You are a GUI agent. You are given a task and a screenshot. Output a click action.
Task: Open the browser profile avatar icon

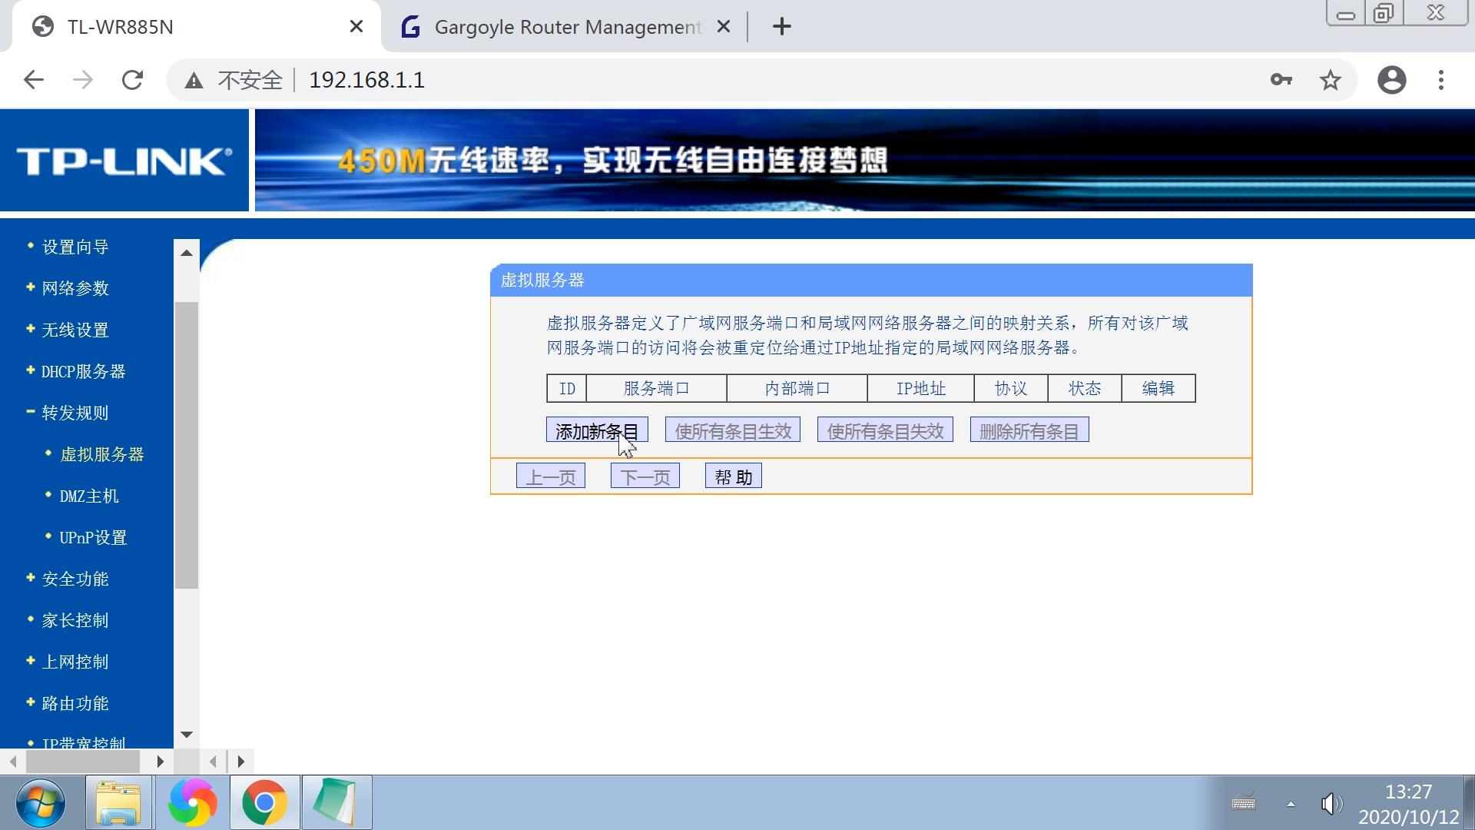(x=1391, y=79)
